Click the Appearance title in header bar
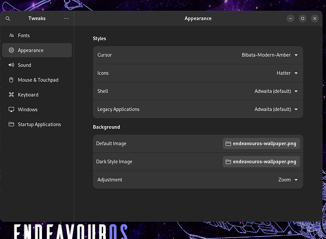 coord(198,19)
